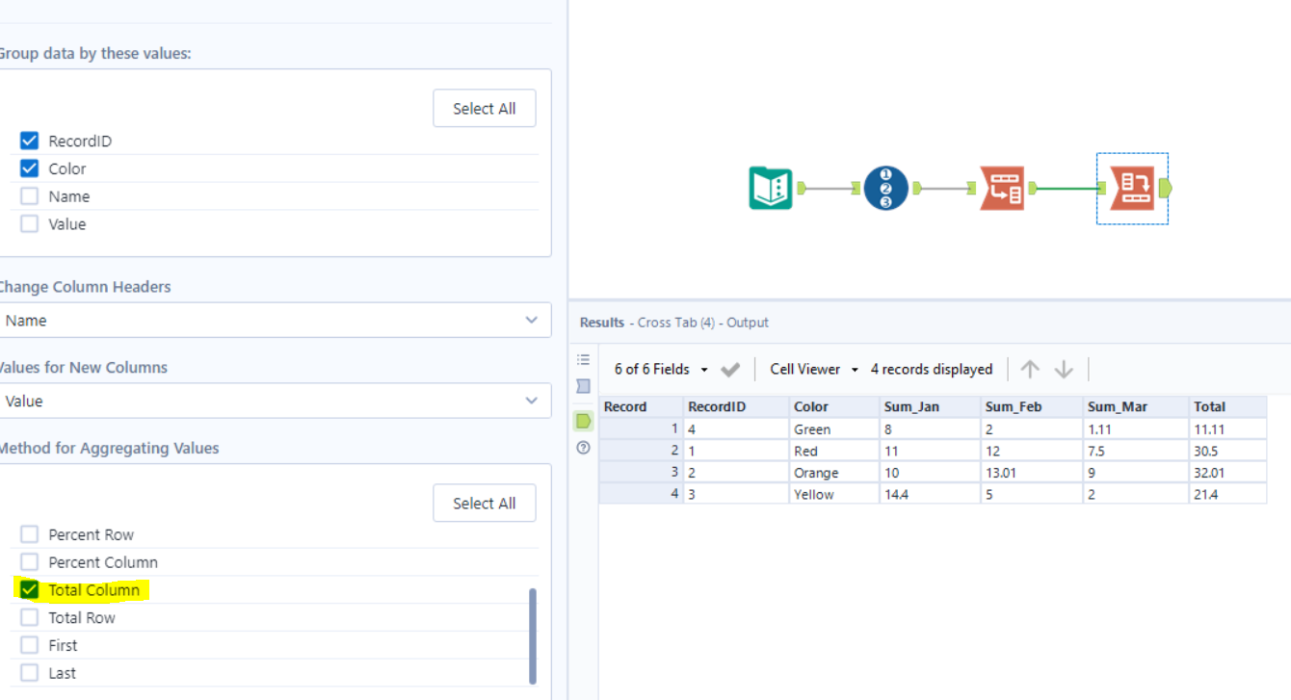Click the checkmark apply icon in Results toolbar

click(729, 369)
